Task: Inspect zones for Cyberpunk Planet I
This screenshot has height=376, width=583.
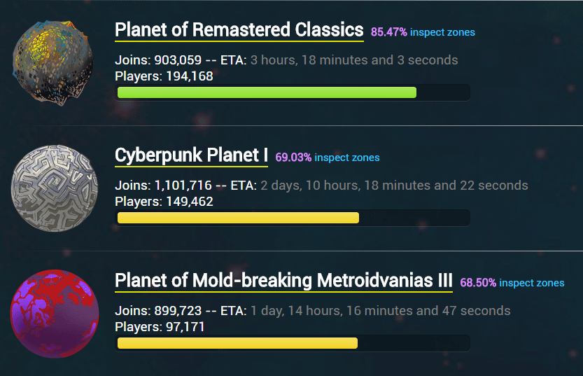Action: pos(347,158)
